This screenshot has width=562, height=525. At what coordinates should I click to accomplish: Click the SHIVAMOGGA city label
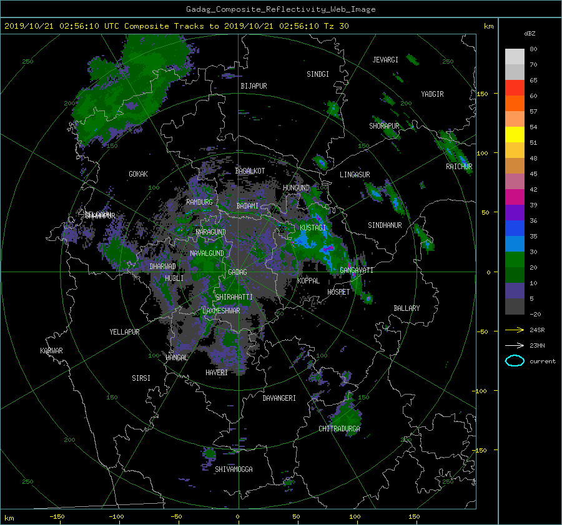pos(234,469)
